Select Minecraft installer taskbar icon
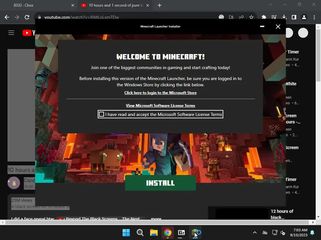 pos(196,232)
